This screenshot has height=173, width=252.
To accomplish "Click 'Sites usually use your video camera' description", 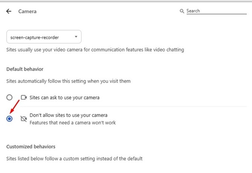I will 95,50.
